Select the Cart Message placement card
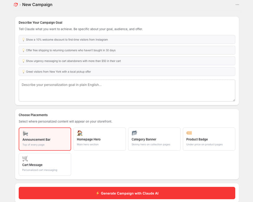This screenshot has width=253, height=202. coord(45,164)
